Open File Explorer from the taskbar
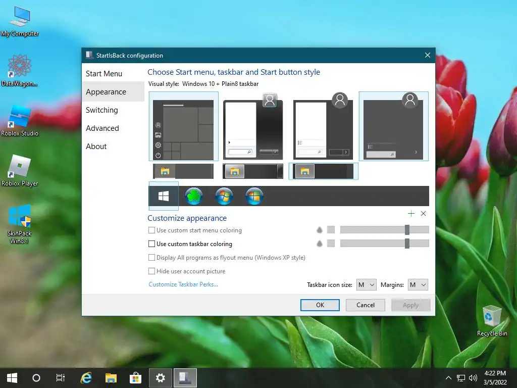 click(x=111, y=378)
